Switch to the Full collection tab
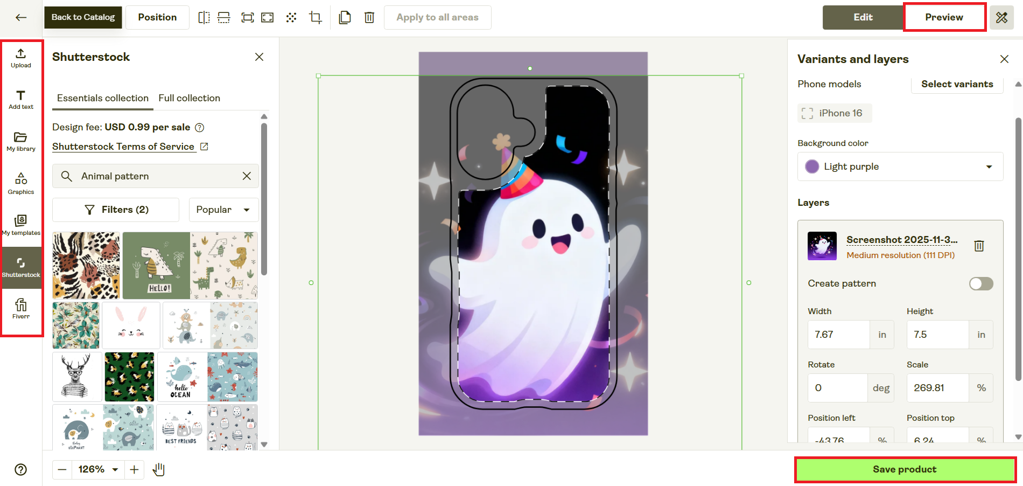Viewport: 1023px width, 486px height. click(189, 98)
